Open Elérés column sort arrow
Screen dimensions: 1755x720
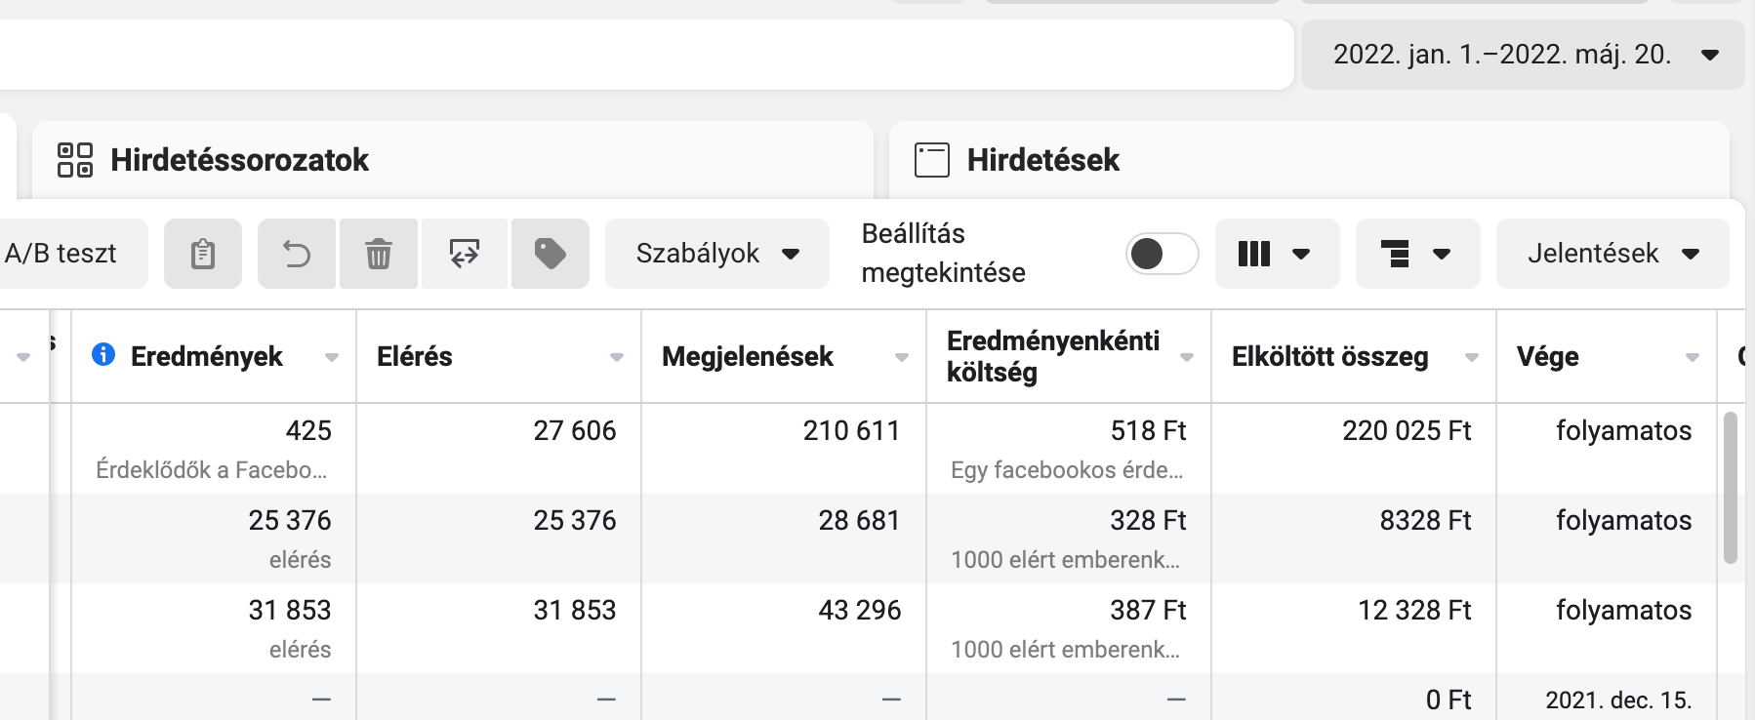coord(616,358)
